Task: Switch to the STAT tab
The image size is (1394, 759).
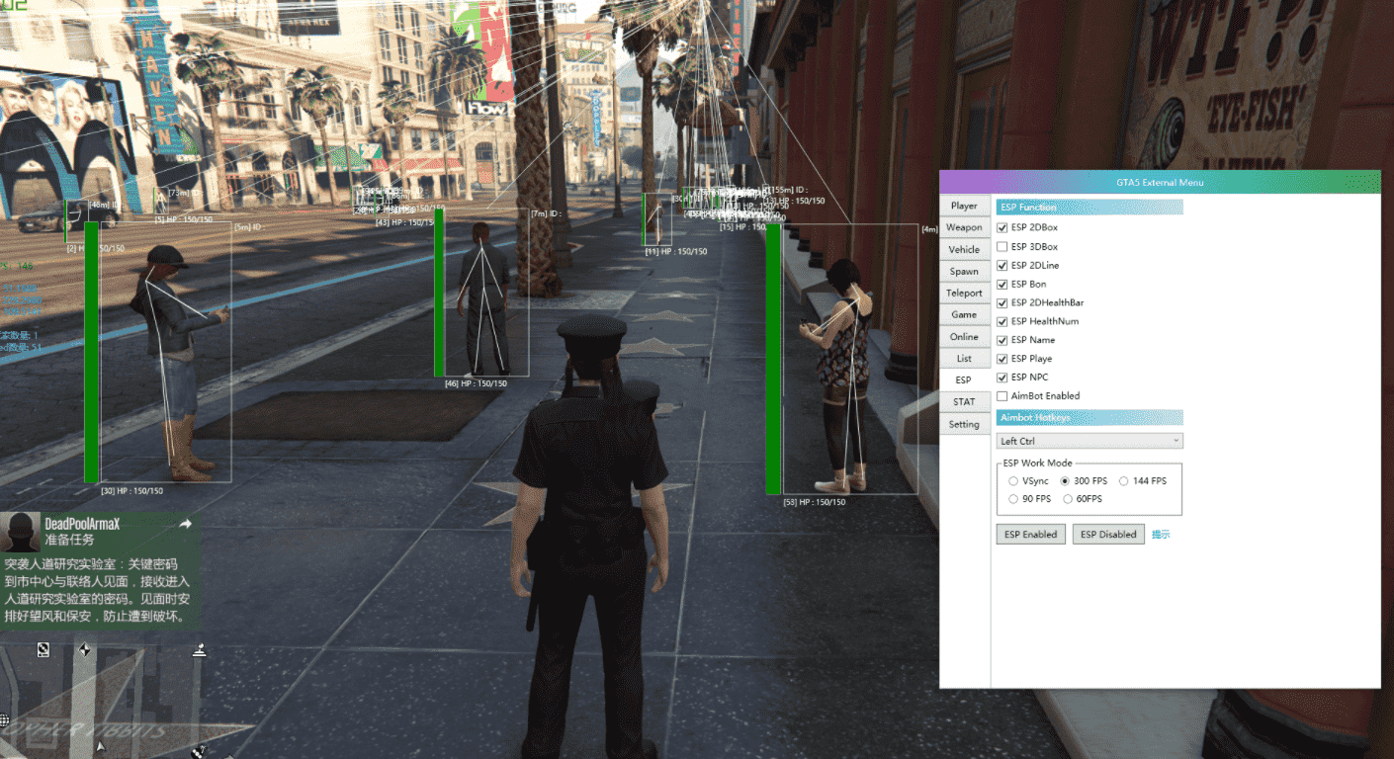Action: (964, 401)
